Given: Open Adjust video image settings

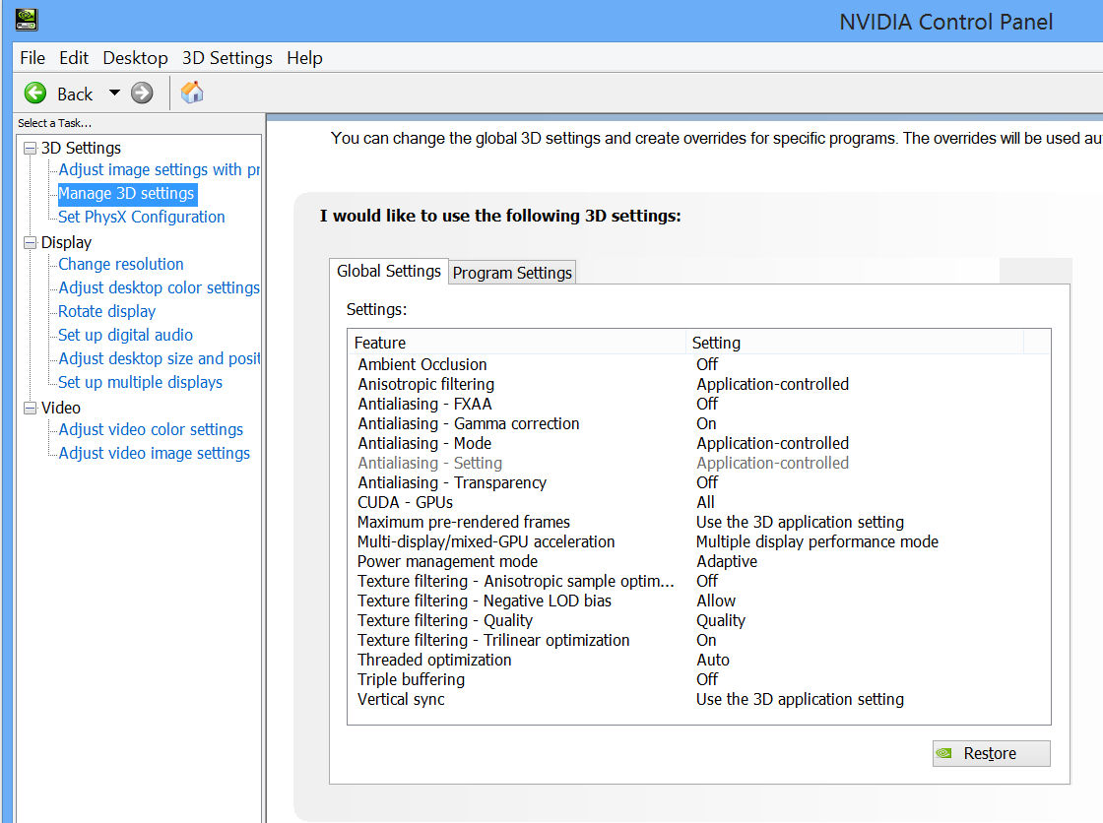Looking at the screenshot, I should click(154, 453).
